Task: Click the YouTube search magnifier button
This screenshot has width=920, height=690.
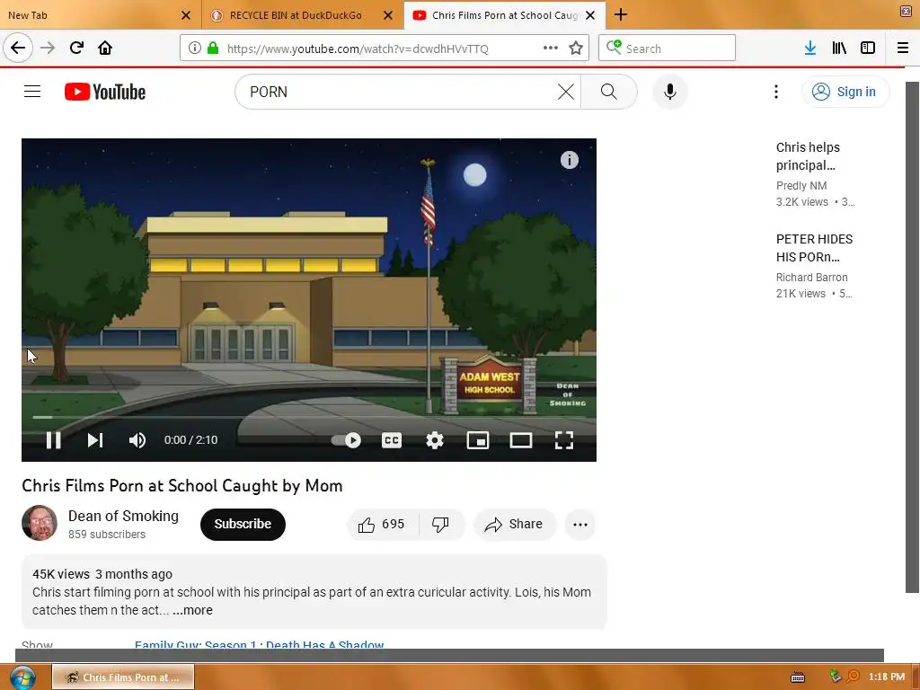Action: click(609, 92)
